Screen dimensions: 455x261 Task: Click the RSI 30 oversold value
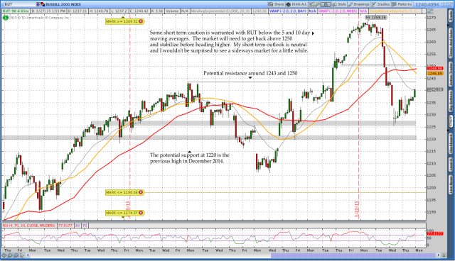coord(77,226)
